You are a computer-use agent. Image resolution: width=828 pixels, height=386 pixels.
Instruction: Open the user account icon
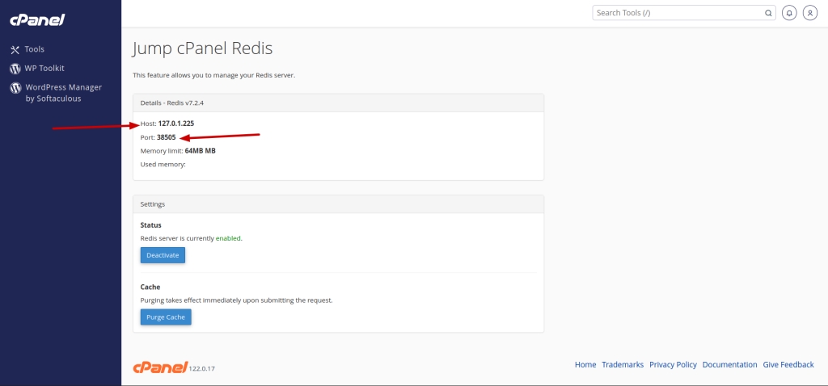point(810,13)
